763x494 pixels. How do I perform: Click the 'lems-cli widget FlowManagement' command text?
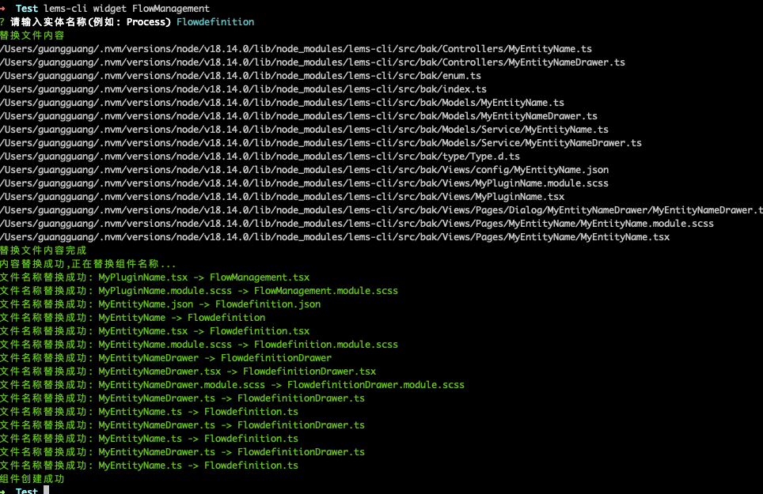pos(127,9)
